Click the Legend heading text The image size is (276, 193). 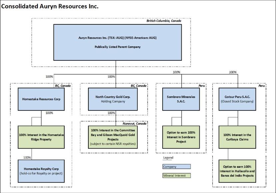click(x=168, y=158)
